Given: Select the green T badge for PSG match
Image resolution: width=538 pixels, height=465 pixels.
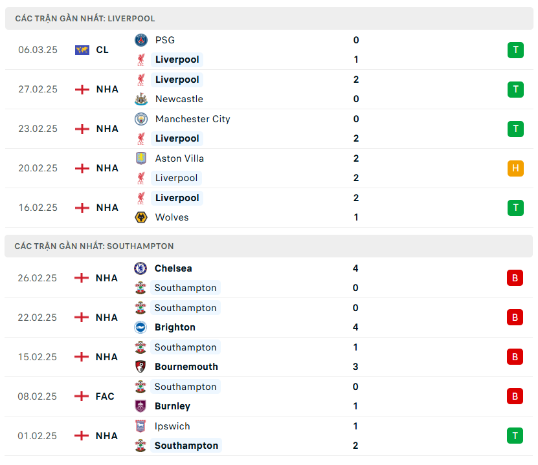Looking at the screenshot, I should click(x=515, y=50).
